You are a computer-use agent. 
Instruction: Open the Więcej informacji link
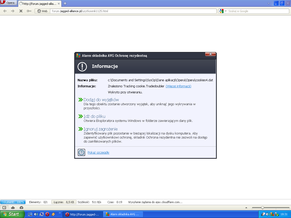[178, 86]
